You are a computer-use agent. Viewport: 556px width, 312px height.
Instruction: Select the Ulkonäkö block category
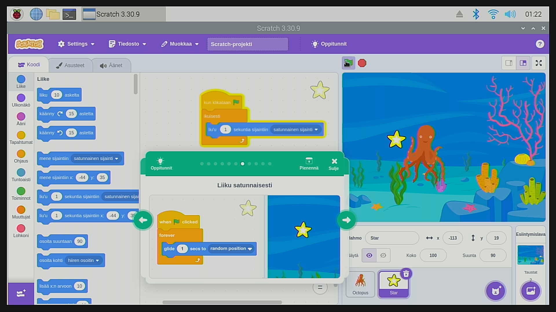click(x=21, y=101)
